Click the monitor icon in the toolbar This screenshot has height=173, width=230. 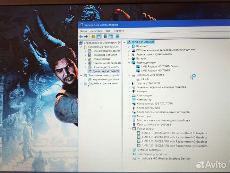(x=117, y=37)
